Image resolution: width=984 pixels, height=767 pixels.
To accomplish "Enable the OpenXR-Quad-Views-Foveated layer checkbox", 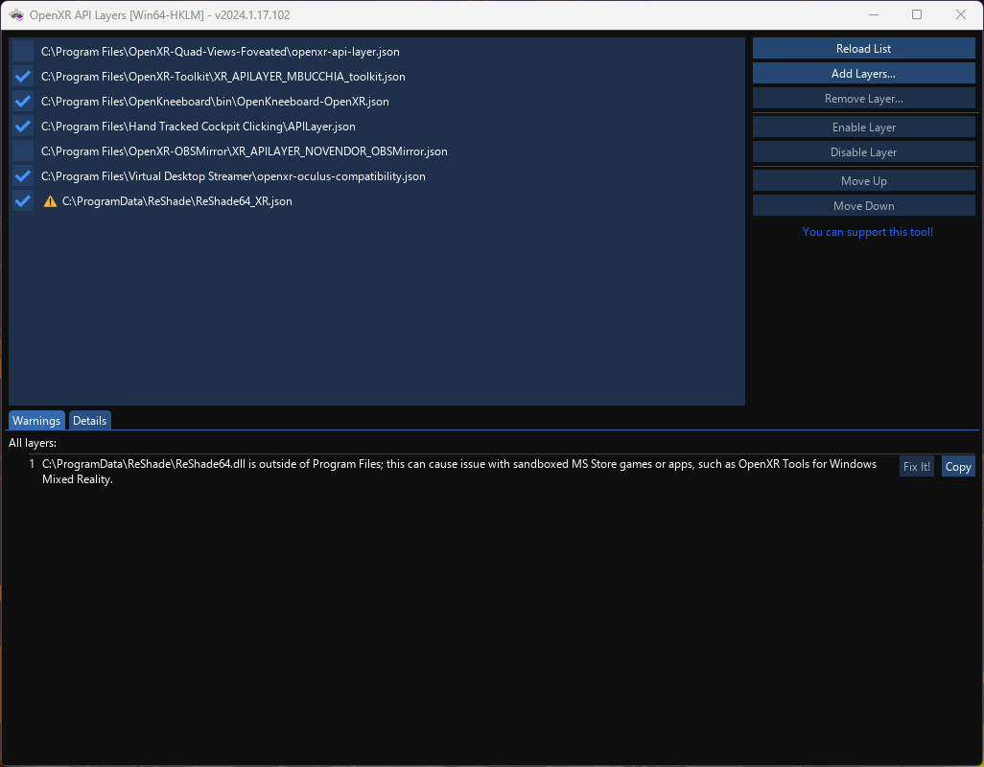I will tap(23, 52).
